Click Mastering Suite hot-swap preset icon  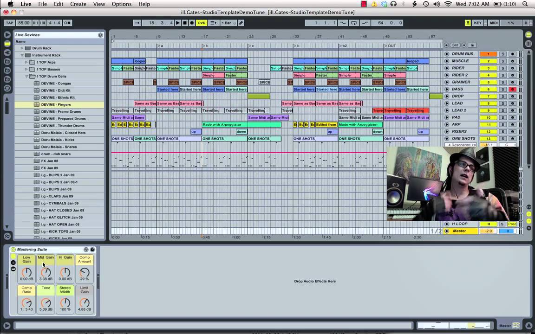pos(86,250)
